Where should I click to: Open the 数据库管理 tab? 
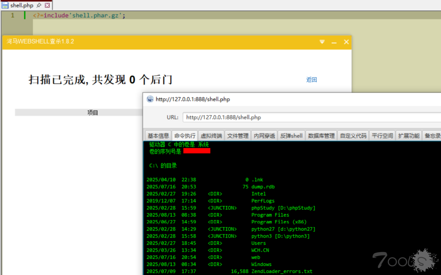pos(321,136)
